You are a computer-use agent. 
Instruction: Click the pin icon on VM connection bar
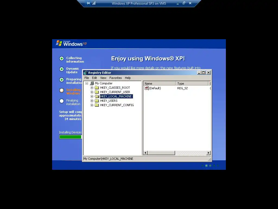tap(88, 3)
